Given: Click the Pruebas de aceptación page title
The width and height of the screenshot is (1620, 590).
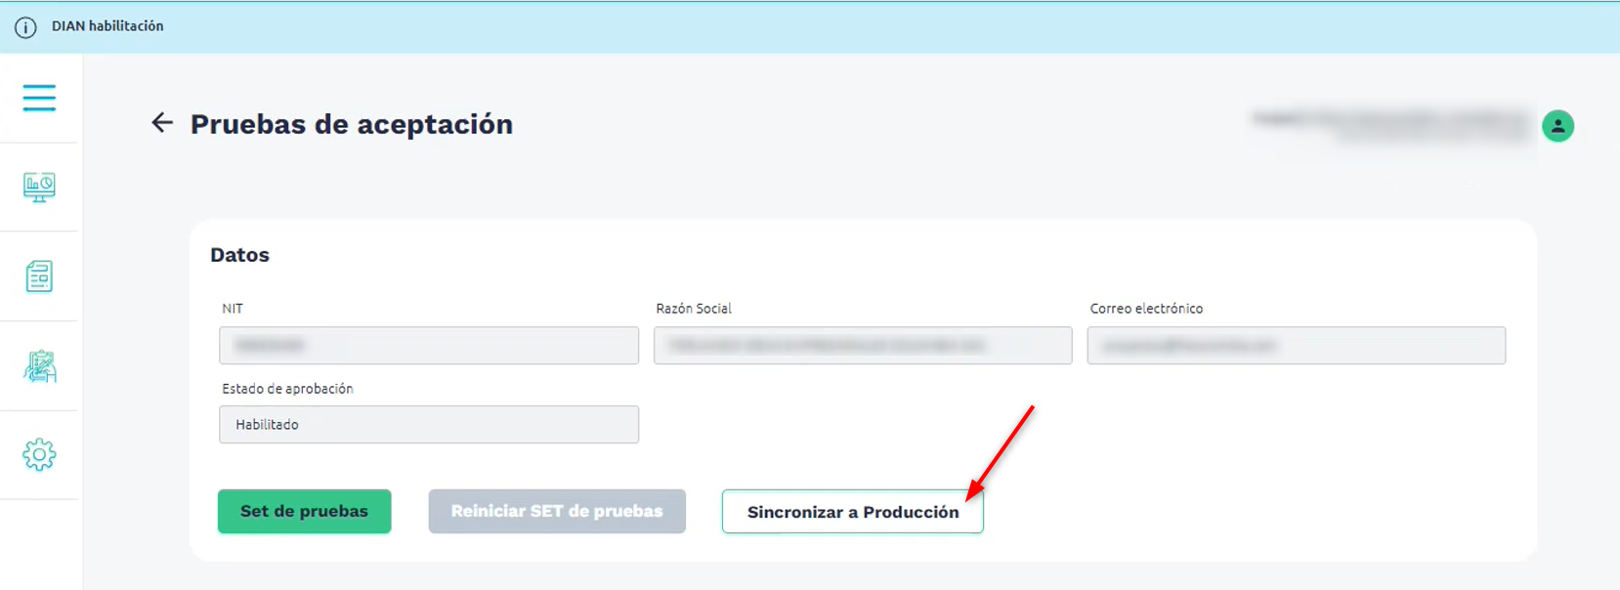Looking at the screenshot, I should [351, 124].
